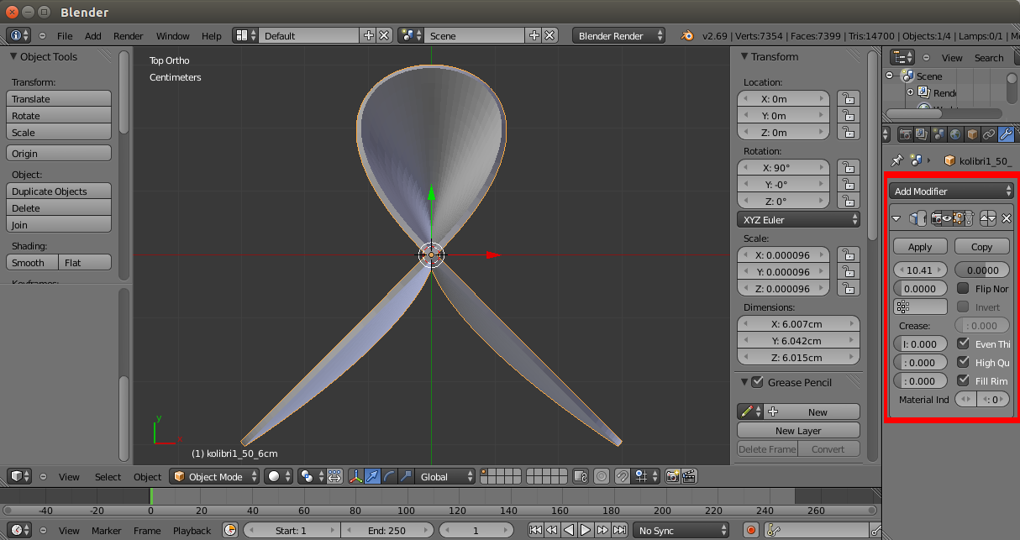
Task: Collapse the modifier panel triangle
Action: point(896,218)
